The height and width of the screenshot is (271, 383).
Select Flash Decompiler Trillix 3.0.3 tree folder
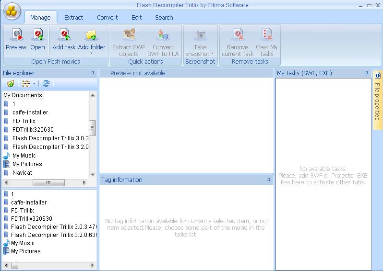50,138
